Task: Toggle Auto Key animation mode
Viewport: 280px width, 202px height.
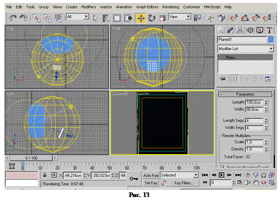Action: click(150, 175)
